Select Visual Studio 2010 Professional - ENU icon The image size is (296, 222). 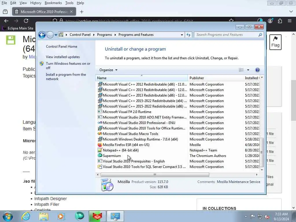click(x=100, y=123)
